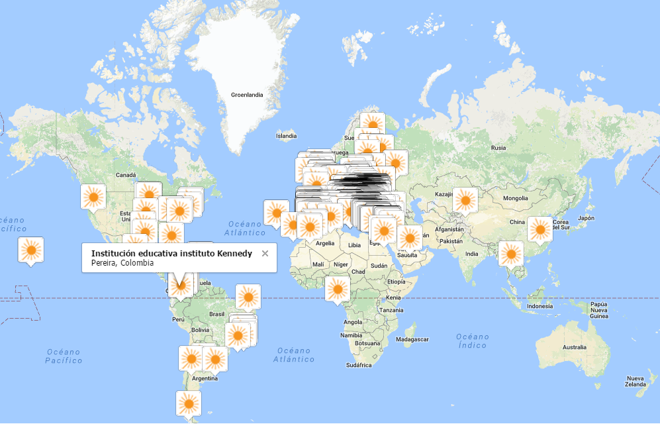Open the sun marker in central Africa

[x=338, y=290]
